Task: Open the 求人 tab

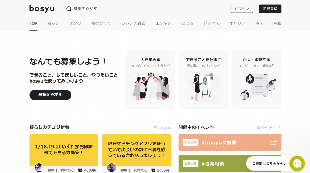Action: coord(259,24)
